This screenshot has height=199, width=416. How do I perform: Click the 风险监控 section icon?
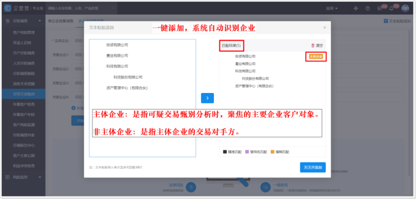(x=7, y=177)
